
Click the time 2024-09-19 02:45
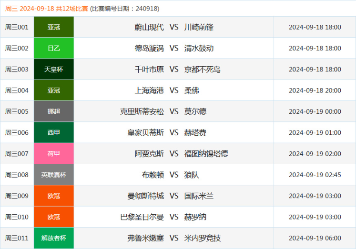pyautogui.click(x=315, y=175)
